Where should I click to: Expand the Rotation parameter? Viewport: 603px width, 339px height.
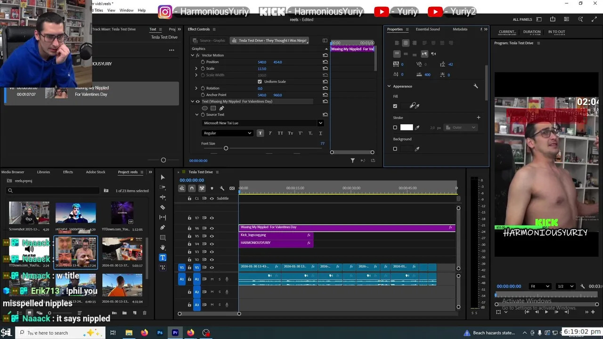click(196, 89)
